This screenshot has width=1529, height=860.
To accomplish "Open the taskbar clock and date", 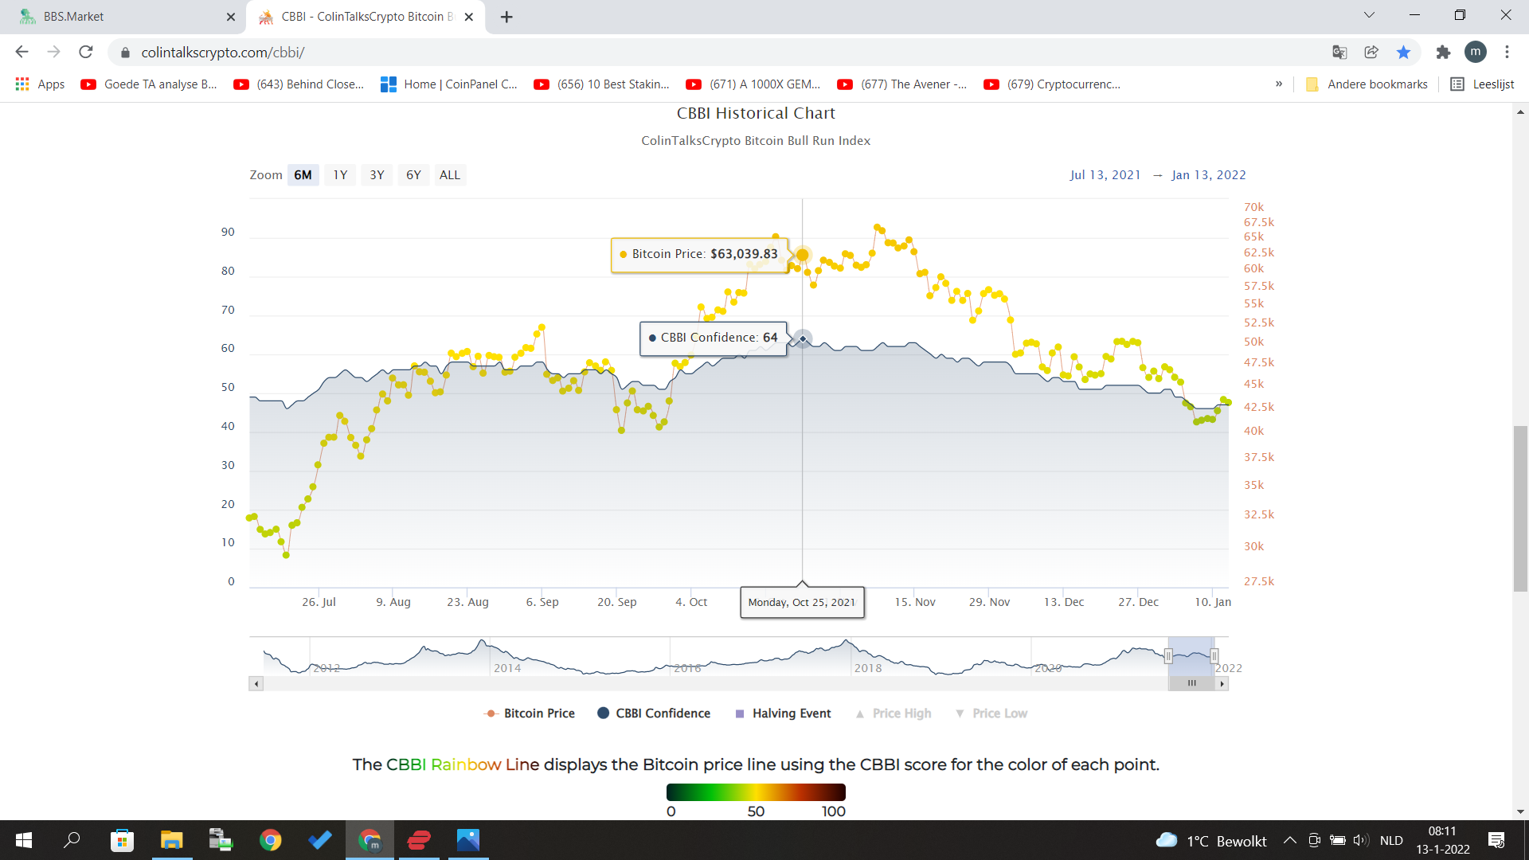I will (1442, 840).
